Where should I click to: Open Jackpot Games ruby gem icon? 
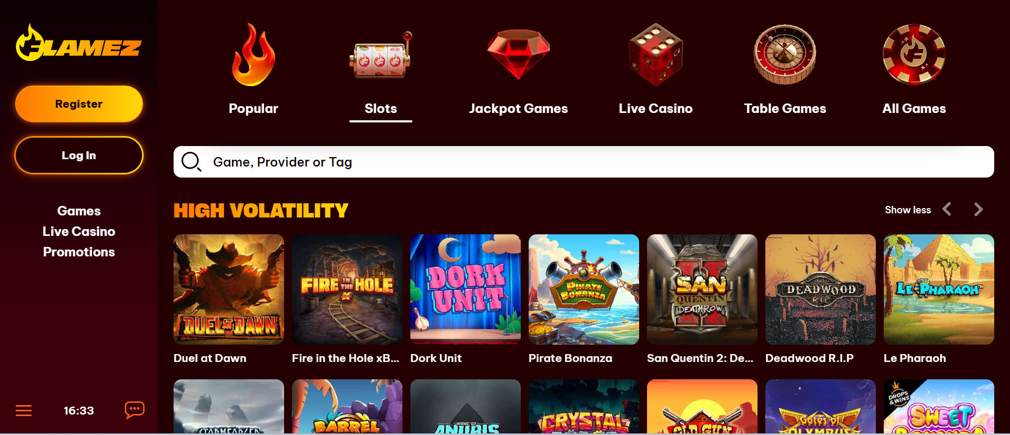click(x=518, y=54)
